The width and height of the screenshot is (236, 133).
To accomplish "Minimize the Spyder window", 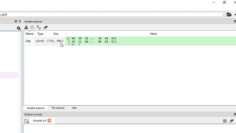I will coord(214,3).
